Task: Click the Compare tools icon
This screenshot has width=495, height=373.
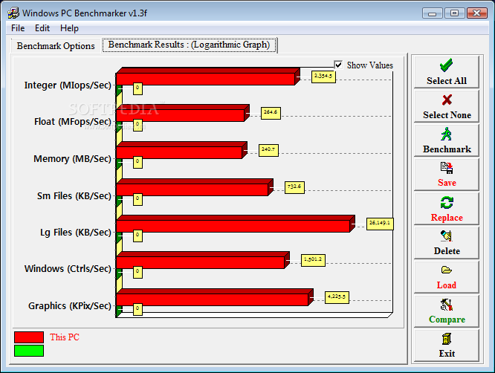Action: 447,305
